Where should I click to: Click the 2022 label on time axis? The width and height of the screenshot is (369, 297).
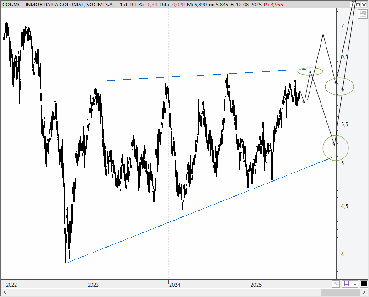pyautogui.click(x=11, y=285)
